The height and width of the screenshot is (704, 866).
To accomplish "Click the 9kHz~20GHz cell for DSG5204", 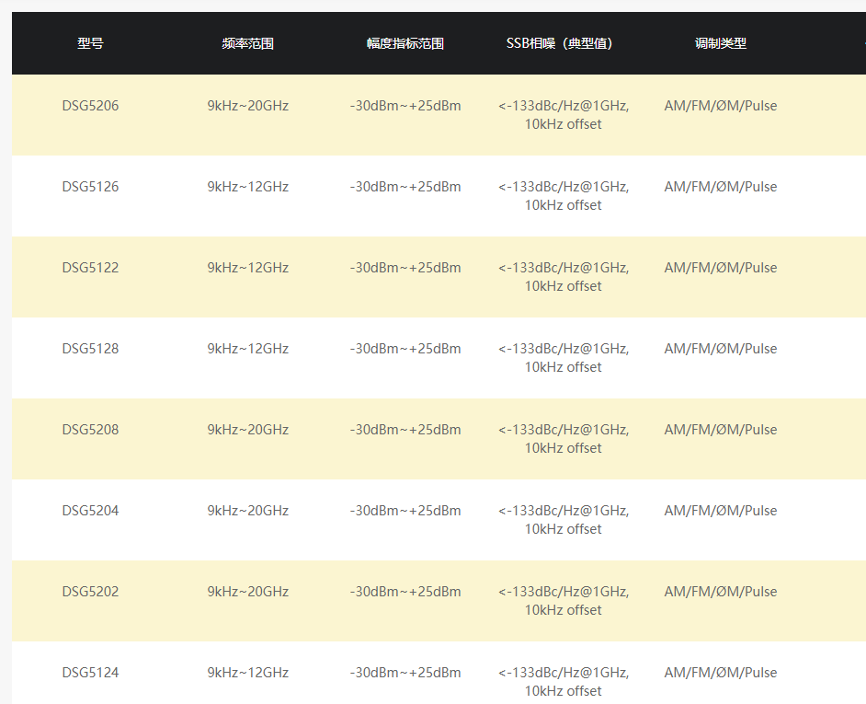I will [x=247, y=511].
